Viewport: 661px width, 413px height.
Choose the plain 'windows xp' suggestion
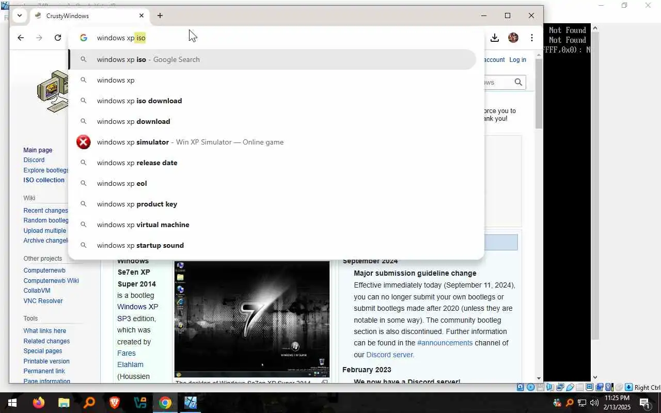click(x=272, y=80)
